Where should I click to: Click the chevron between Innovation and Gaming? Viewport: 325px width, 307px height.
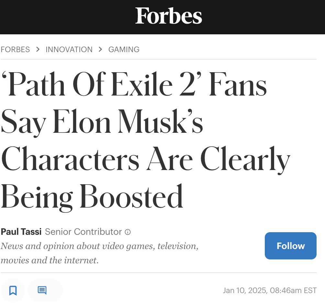click(x=100, y=49)
